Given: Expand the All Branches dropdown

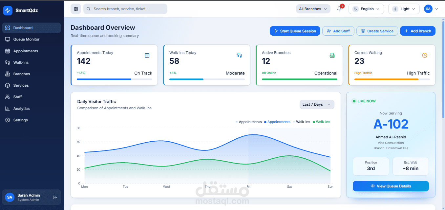Looking at the screenshot, I should click(x=313, y=9).
